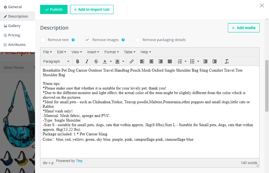Click camouflage bag image in background page
The image size is (269, 173).
coord(19,114)
